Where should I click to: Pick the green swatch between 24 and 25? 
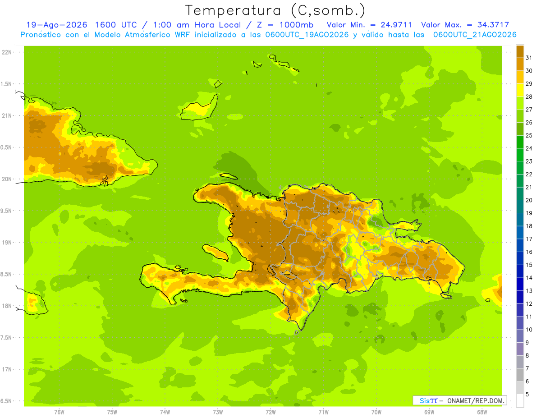point(520,142)
